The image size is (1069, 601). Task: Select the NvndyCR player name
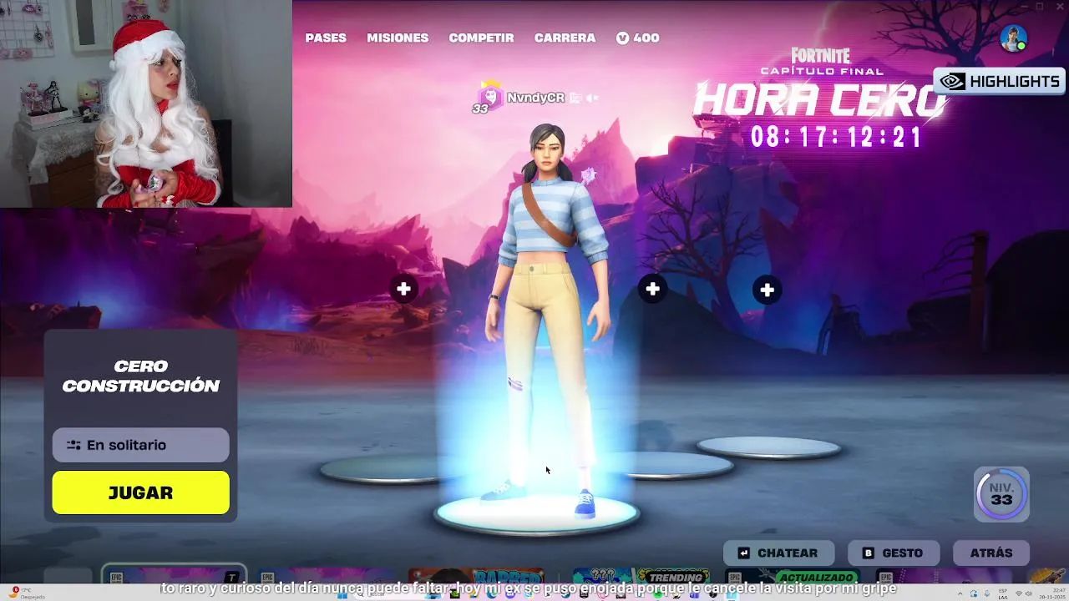click(x=535, y=98)
